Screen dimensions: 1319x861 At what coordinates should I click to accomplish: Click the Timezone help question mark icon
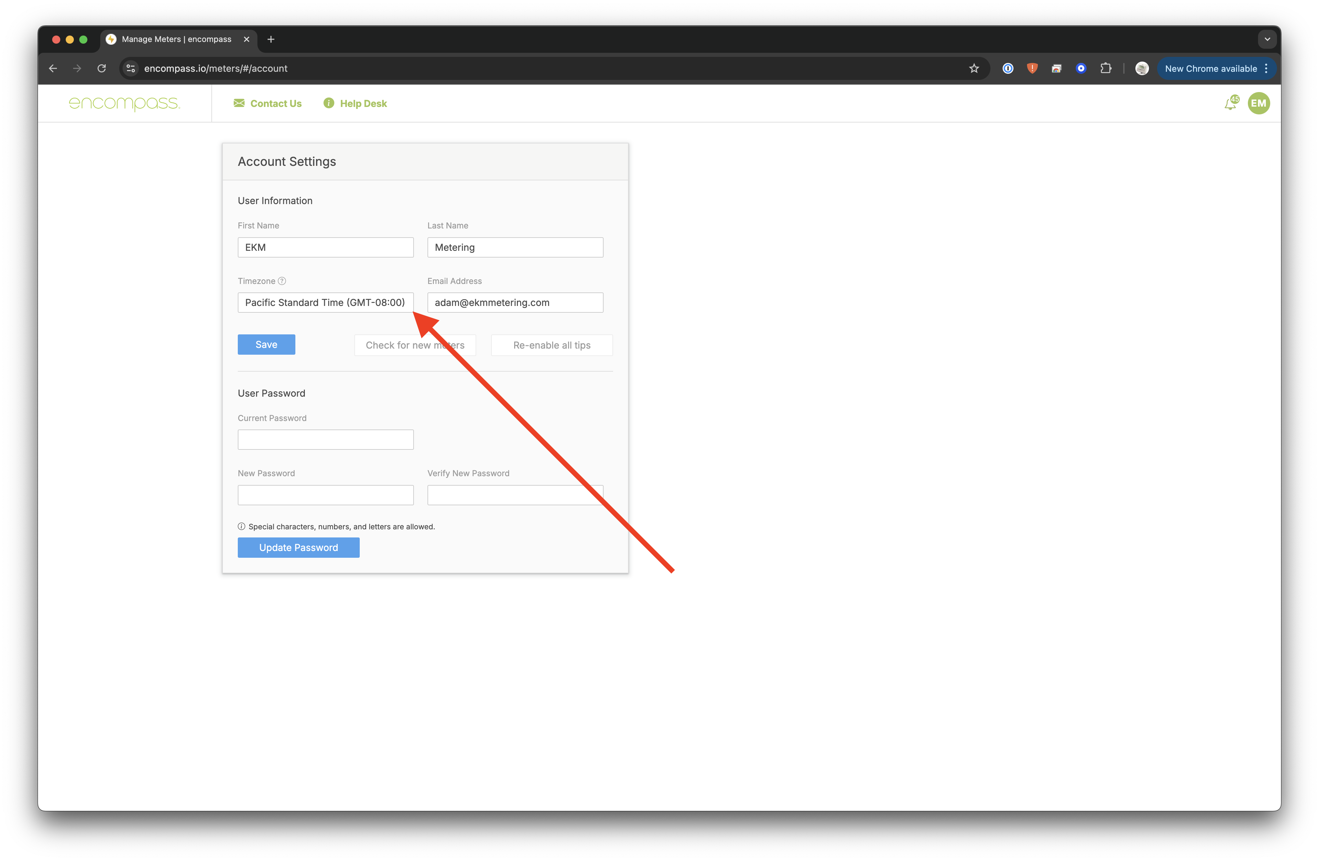281,281
